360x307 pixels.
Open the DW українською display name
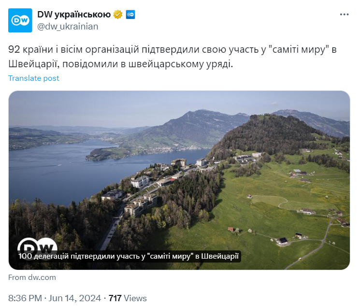[73, 15]
